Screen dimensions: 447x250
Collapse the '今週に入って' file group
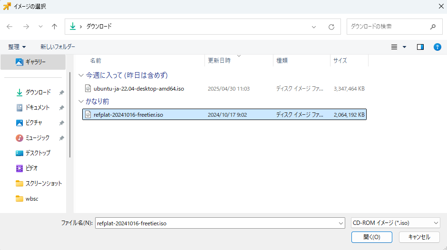(x=81, y=75)
